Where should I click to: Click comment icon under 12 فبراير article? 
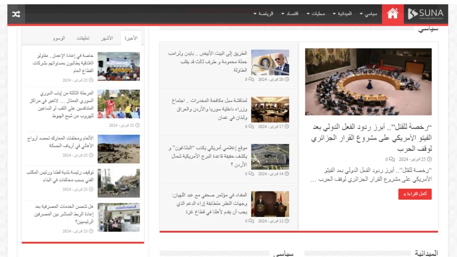pos(251,221)
